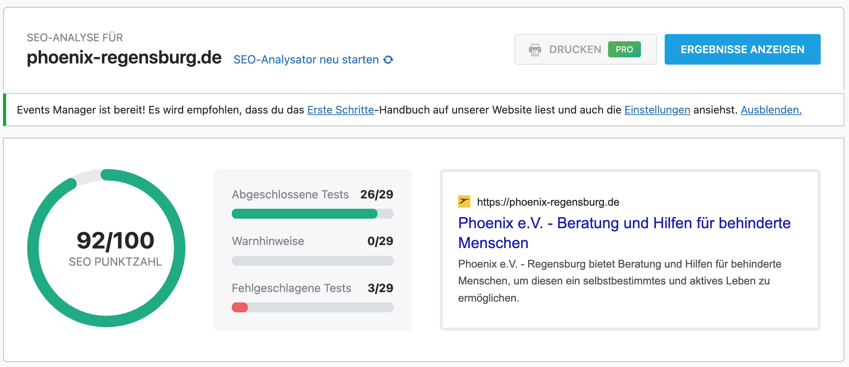Click the search preview description text
The image size is (849, 367).
coord(620,281)
